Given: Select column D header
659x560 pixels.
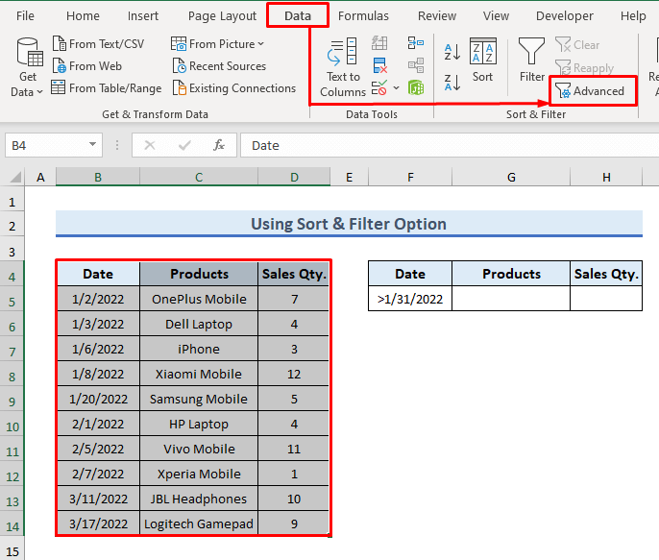Looking at the screenshot, I should [x=294, y=177].
